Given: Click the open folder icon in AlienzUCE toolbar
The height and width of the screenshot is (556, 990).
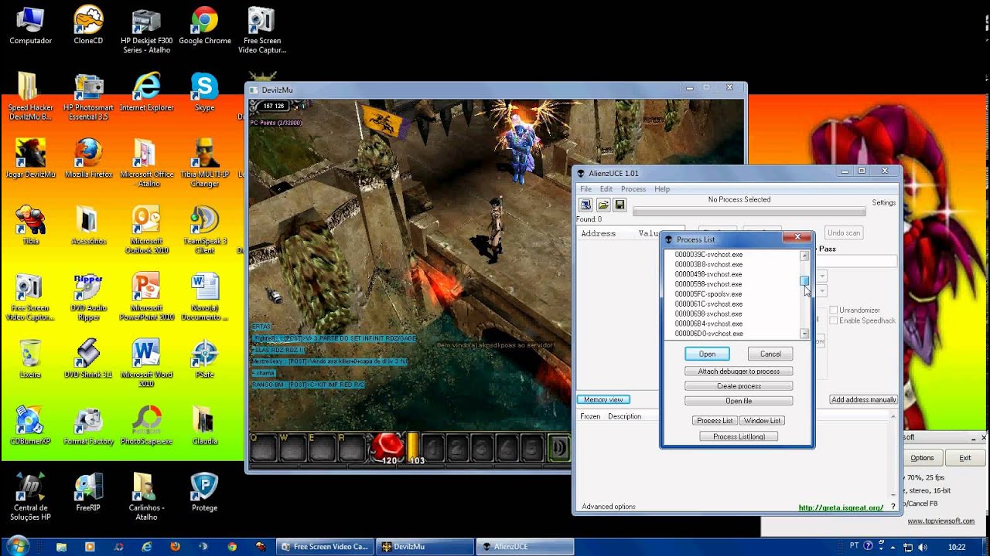Looking at the screenshot, I should click(603, 205).
